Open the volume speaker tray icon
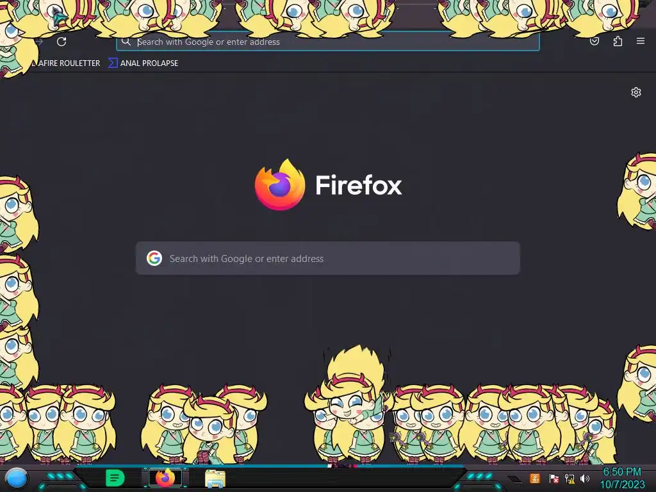 584,478
